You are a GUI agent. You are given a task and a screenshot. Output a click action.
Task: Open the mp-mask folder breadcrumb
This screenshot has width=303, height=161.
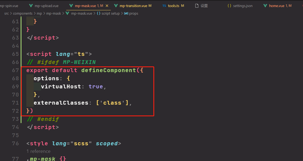tap(53, 13)
